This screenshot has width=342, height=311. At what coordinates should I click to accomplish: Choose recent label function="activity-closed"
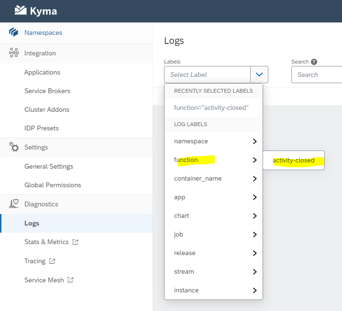211,108
